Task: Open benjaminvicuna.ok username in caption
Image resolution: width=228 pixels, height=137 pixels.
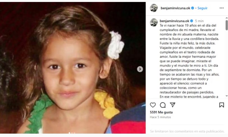Action: pos(174,21)
